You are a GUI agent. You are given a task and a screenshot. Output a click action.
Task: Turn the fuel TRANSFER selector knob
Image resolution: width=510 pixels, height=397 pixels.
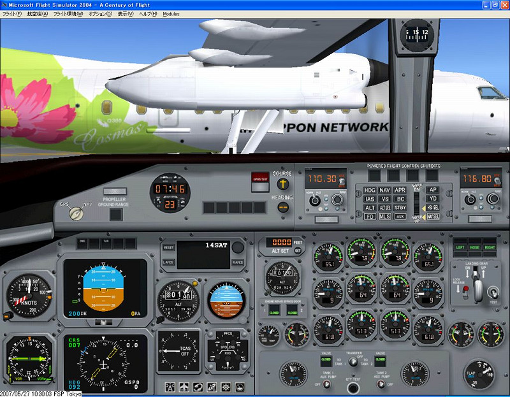(353, 361)
